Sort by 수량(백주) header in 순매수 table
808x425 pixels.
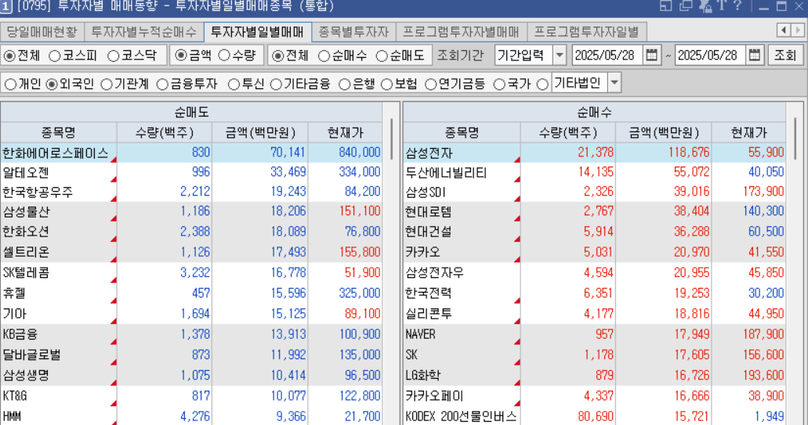(568, 133)
